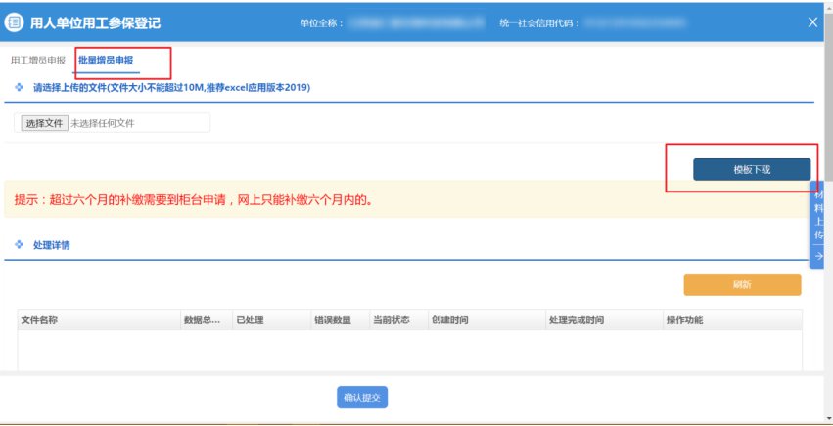Click the icon before 请选择上传的文件 heading
The image size is (833, 426).
[x=20, y=88]
